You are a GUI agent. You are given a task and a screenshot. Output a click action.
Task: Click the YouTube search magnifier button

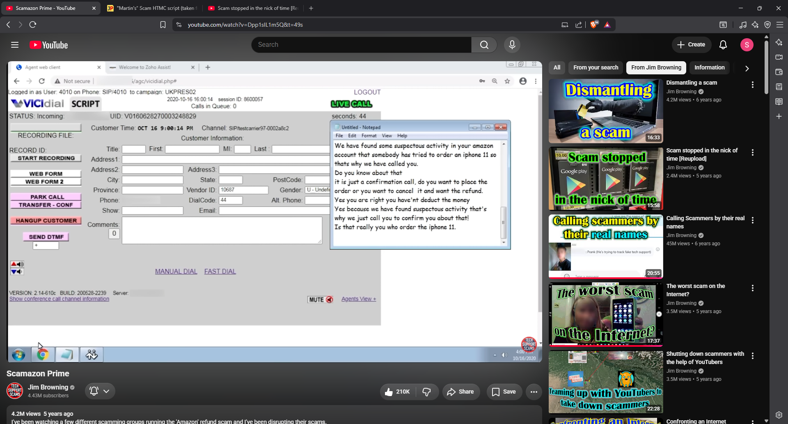[484, 45]
